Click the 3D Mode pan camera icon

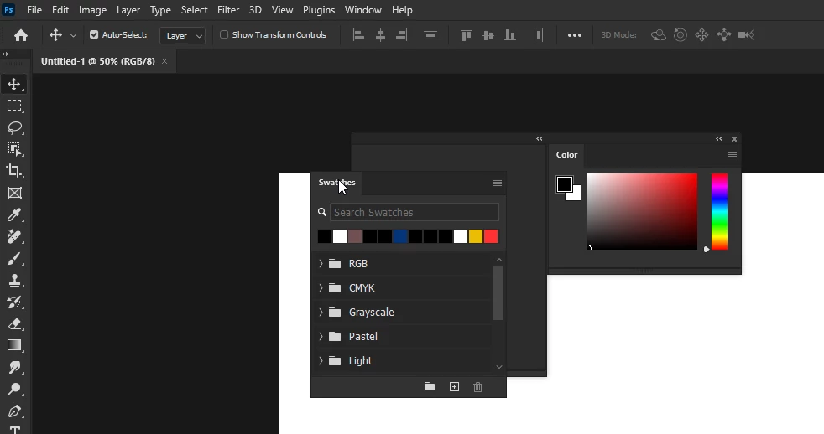click(x=701, y=35)
